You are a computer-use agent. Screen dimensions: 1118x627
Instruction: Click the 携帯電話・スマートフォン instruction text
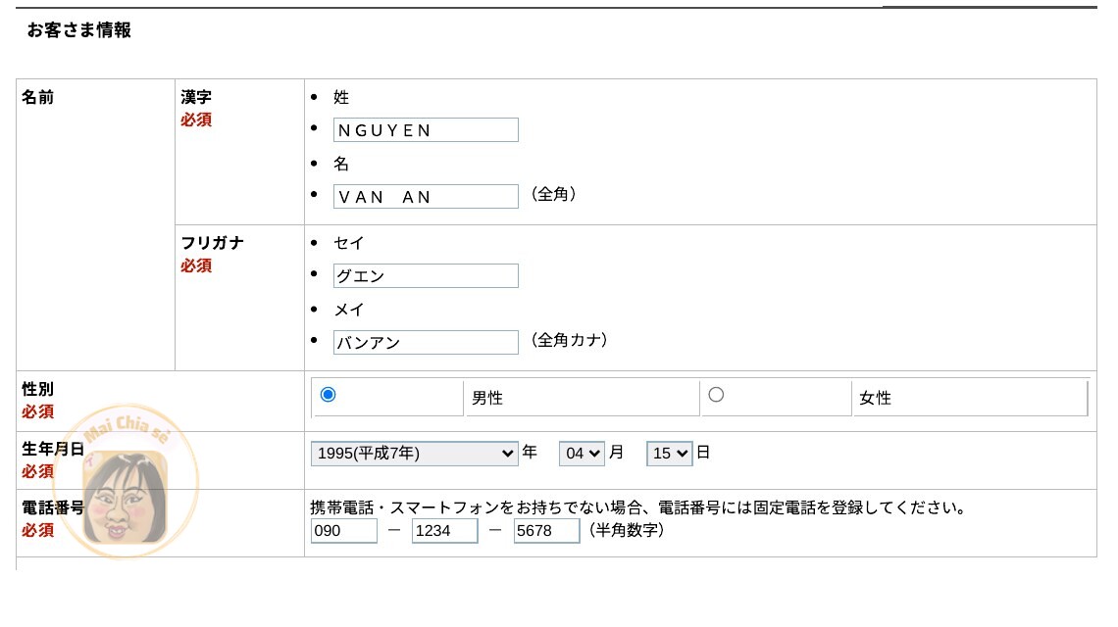[x=638, y=508]
